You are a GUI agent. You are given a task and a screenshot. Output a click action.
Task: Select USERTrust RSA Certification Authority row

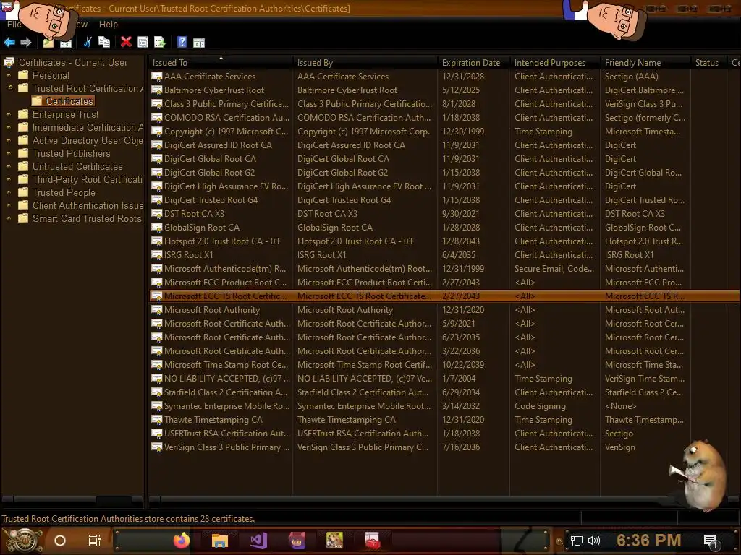coord(444,434)
